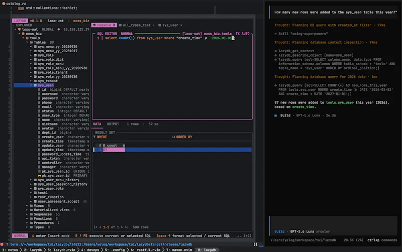Click the lssc-uat connection icon in explorer
The width and height of the screenshot is (402, 252).
pyautogui.click(x=19, y=30)
